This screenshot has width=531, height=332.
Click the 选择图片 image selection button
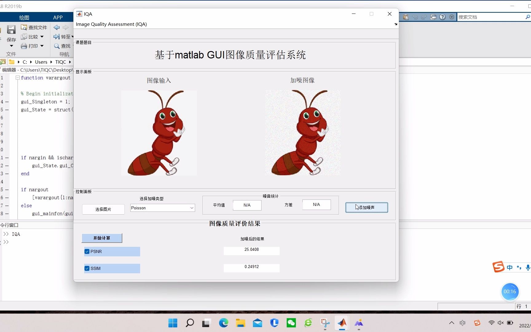pyautogui.click(x=103, y=209)
